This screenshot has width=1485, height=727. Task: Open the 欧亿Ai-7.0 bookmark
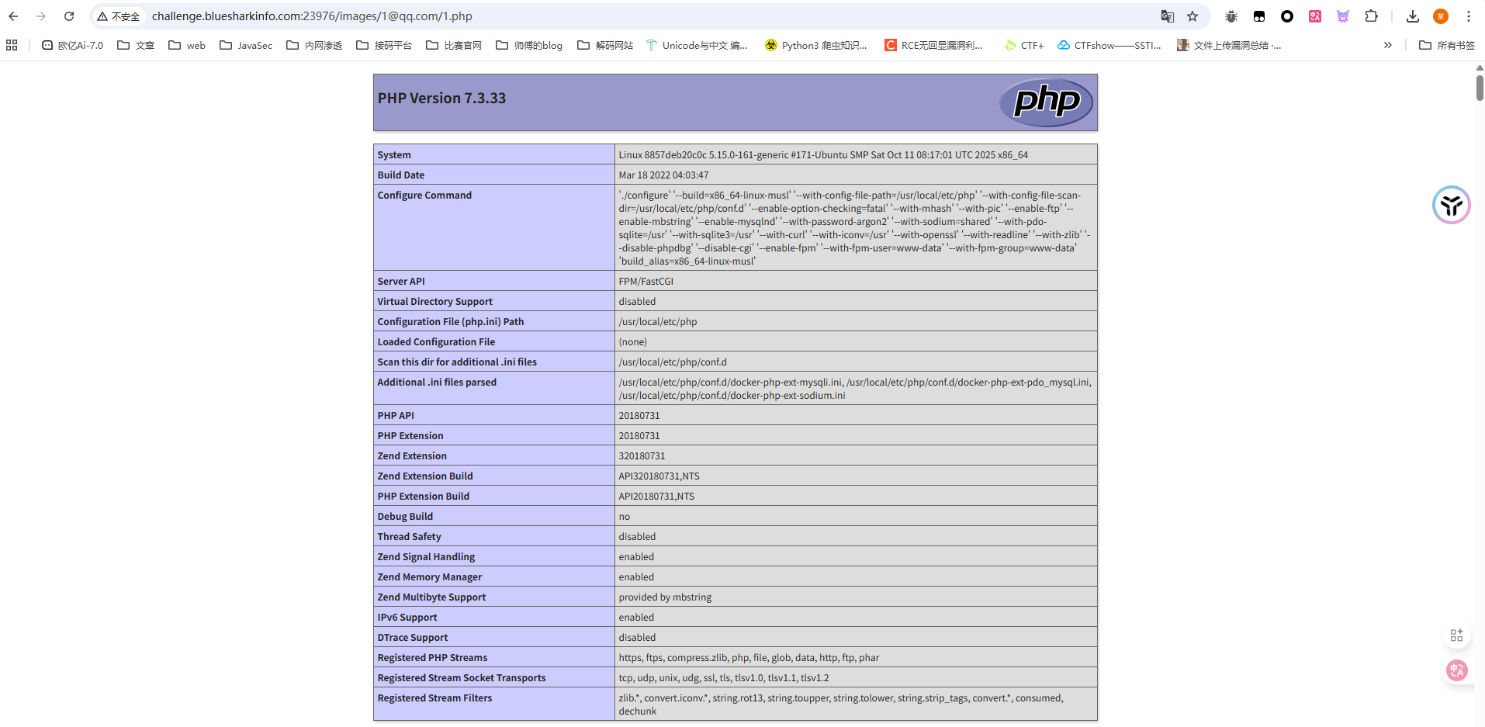[x=72, y=45]
